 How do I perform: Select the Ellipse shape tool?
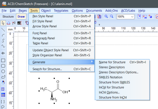click(3, 71)
